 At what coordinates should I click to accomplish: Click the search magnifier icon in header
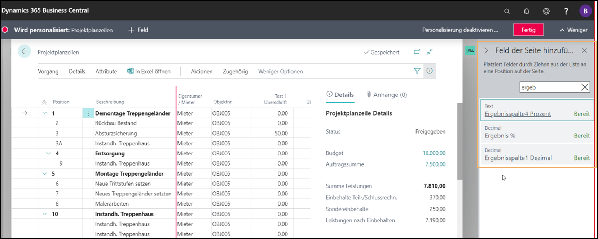pos(507,11)
